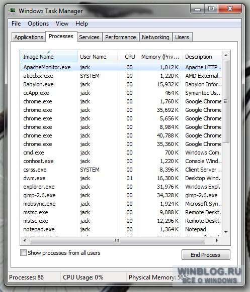Sort by the User Name column header
Image resolution: width=250 pixels, height=292 pixels.
(97, 56)
